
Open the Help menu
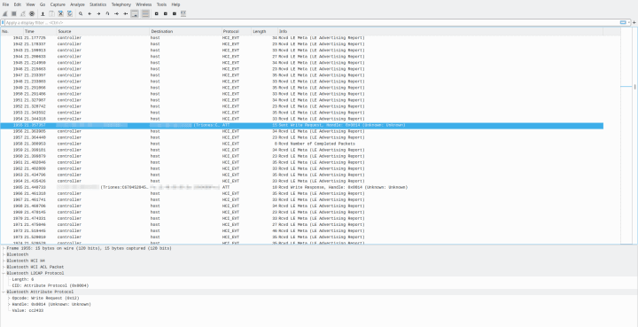175,4
